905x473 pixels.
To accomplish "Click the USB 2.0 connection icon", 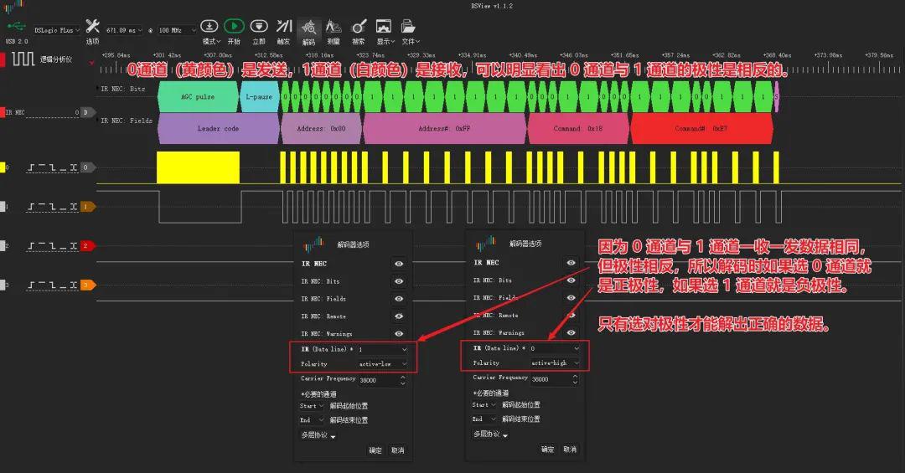I will (x=16, y=27).
